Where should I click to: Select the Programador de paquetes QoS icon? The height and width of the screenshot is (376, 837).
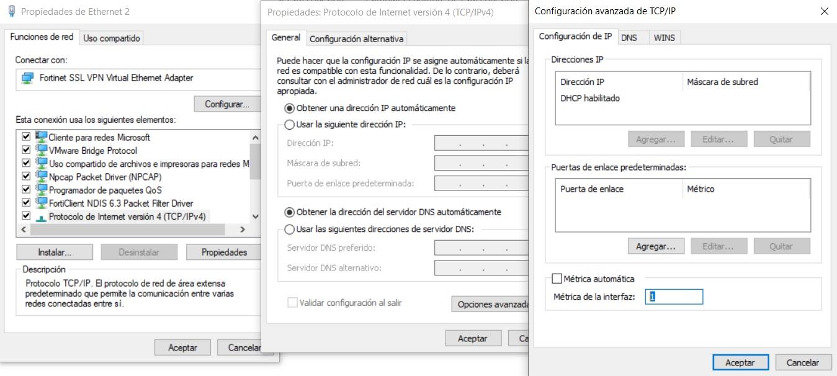pos(42,189)
